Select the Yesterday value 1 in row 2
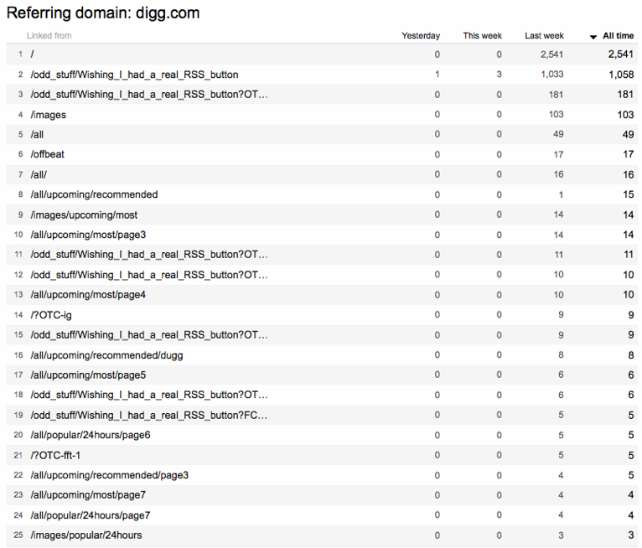This screenshot has height=548, width=642. tap(437, 74)
